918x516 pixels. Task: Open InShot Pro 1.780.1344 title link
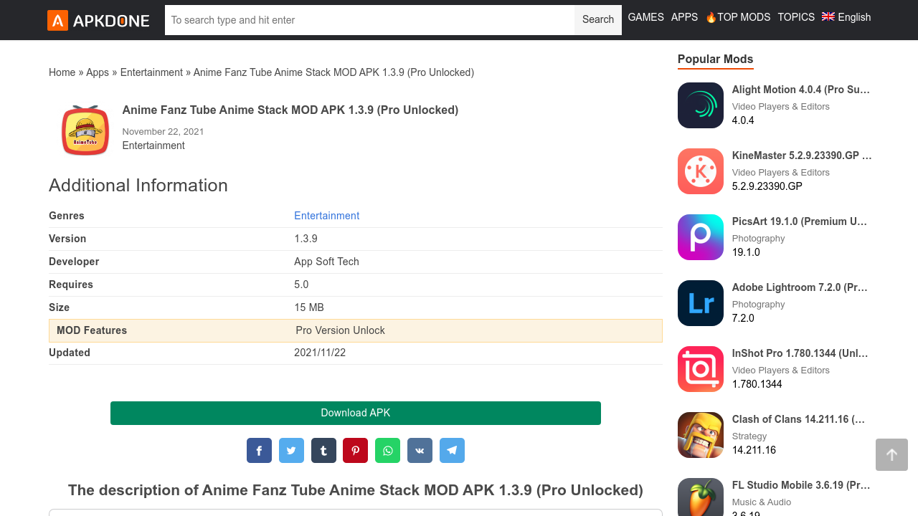tap(800, 353)
